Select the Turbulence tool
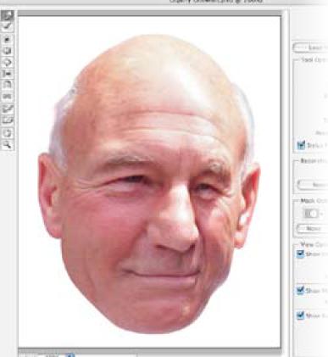Screen dimensions: 328x357 pyautogui.click(x=8, y=97)
